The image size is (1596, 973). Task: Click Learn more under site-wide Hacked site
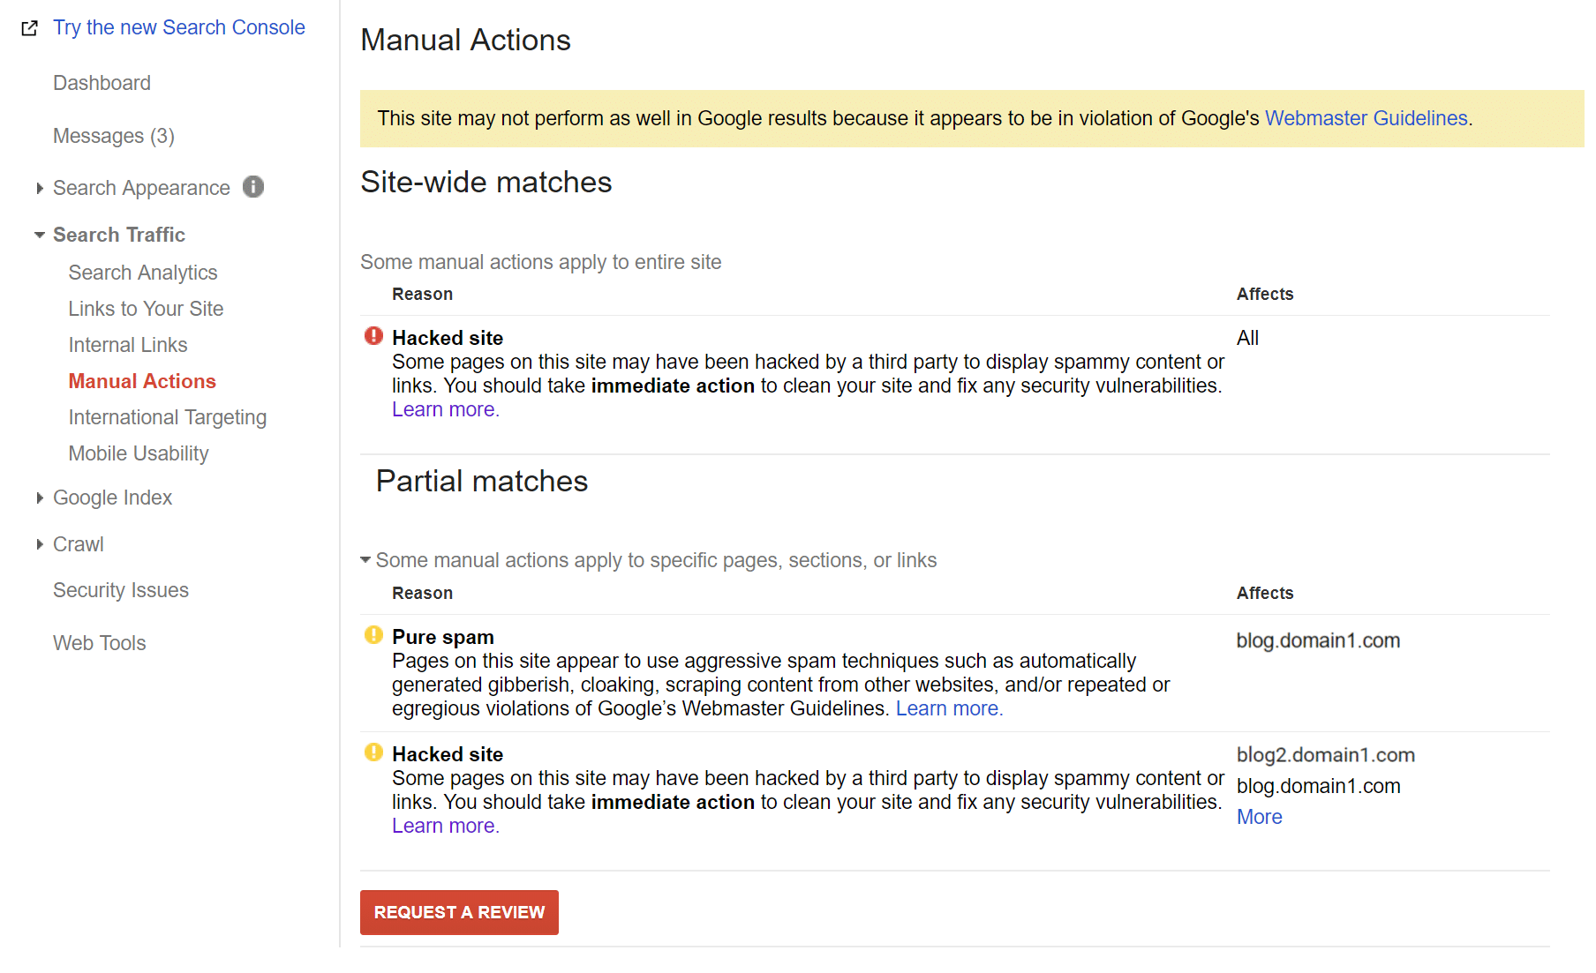444,408
